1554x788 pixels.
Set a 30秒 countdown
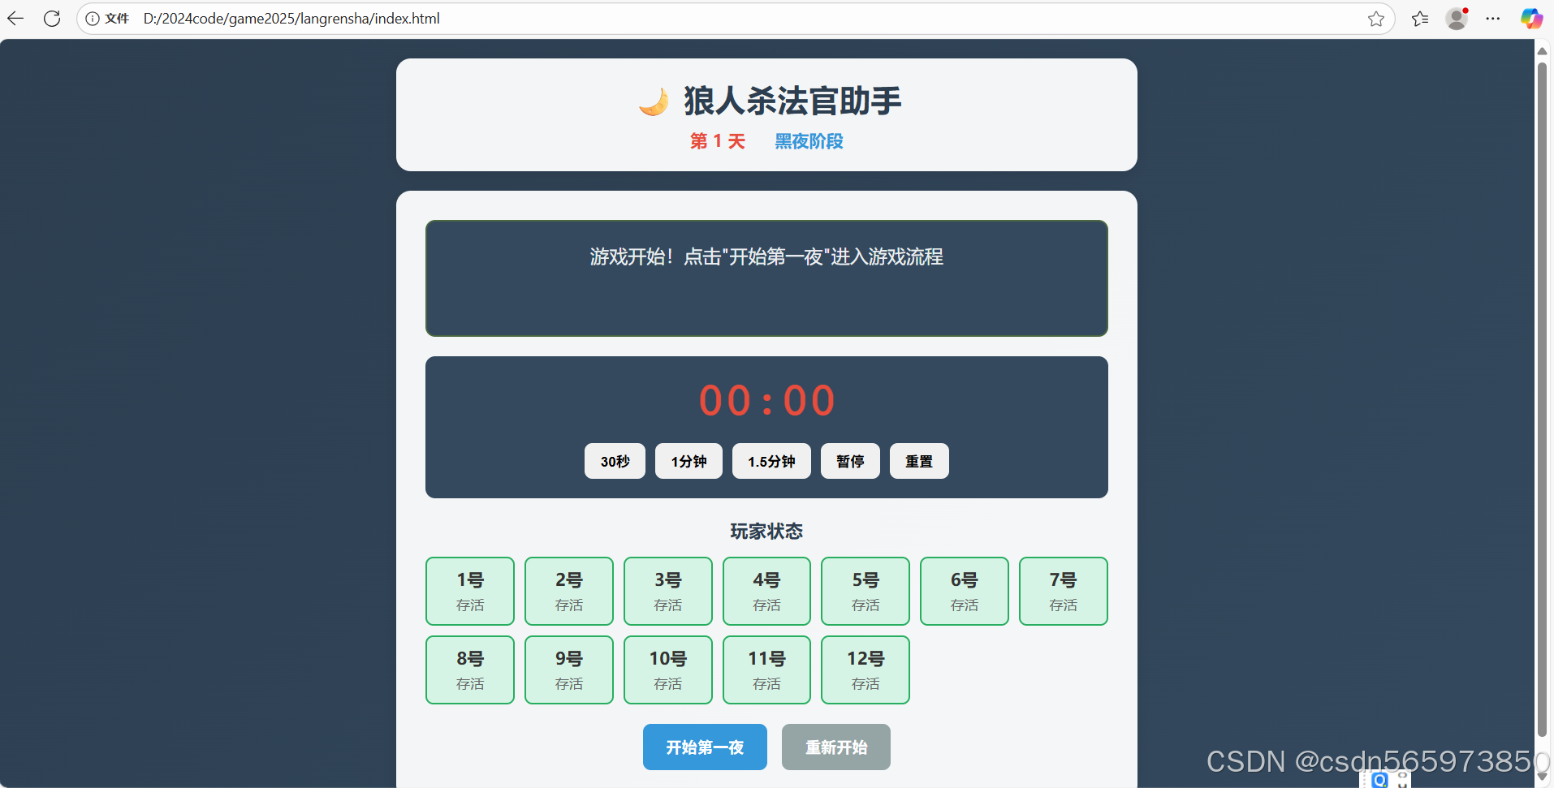pyautogui.click(x=614, y=461)
